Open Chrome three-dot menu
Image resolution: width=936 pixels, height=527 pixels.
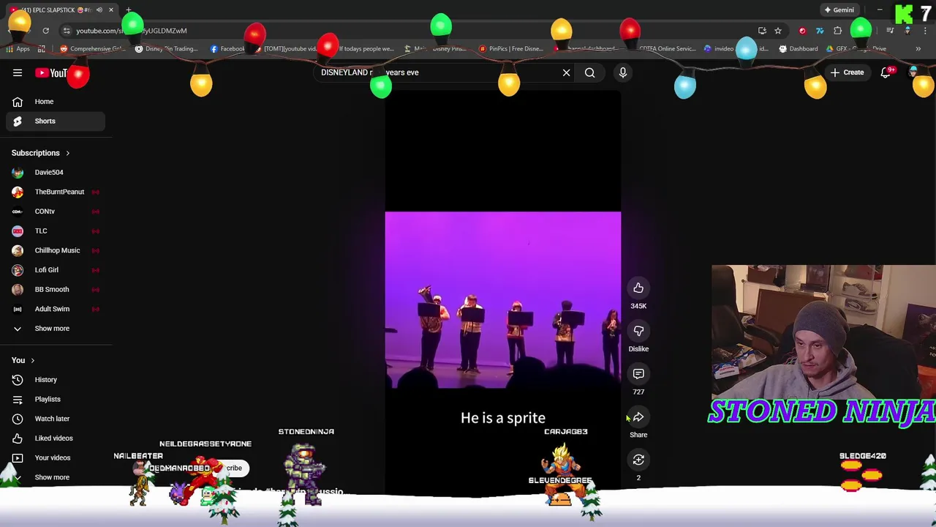coord(925,31)
